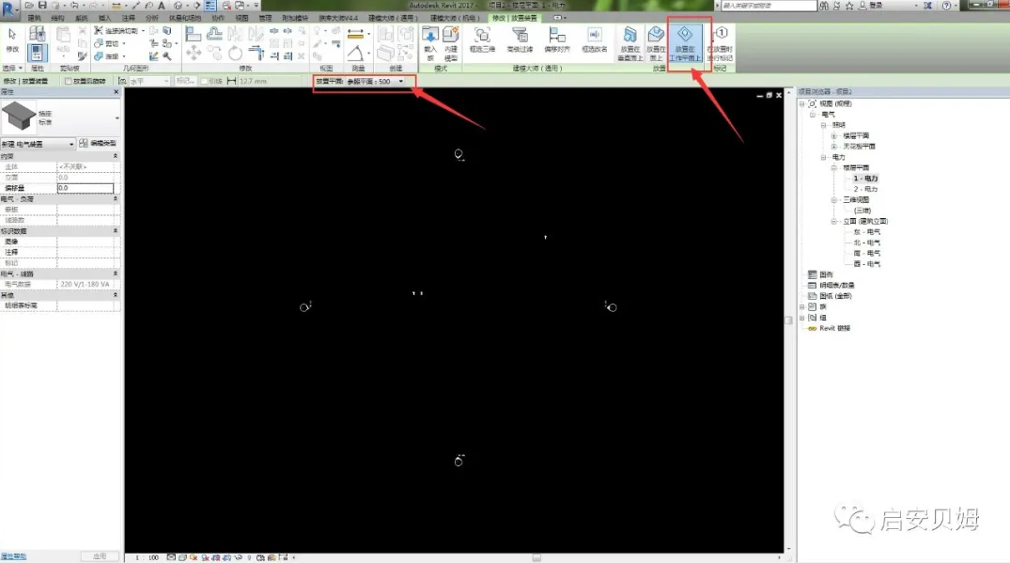Click 放置在工作平面上 placement icon
1010x563 pixels.
685,42
